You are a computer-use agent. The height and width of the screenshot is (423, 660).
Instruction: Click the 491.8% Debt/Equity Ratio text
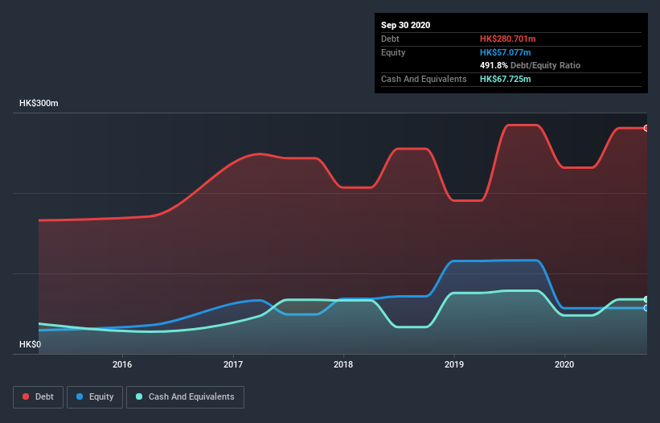530,65
